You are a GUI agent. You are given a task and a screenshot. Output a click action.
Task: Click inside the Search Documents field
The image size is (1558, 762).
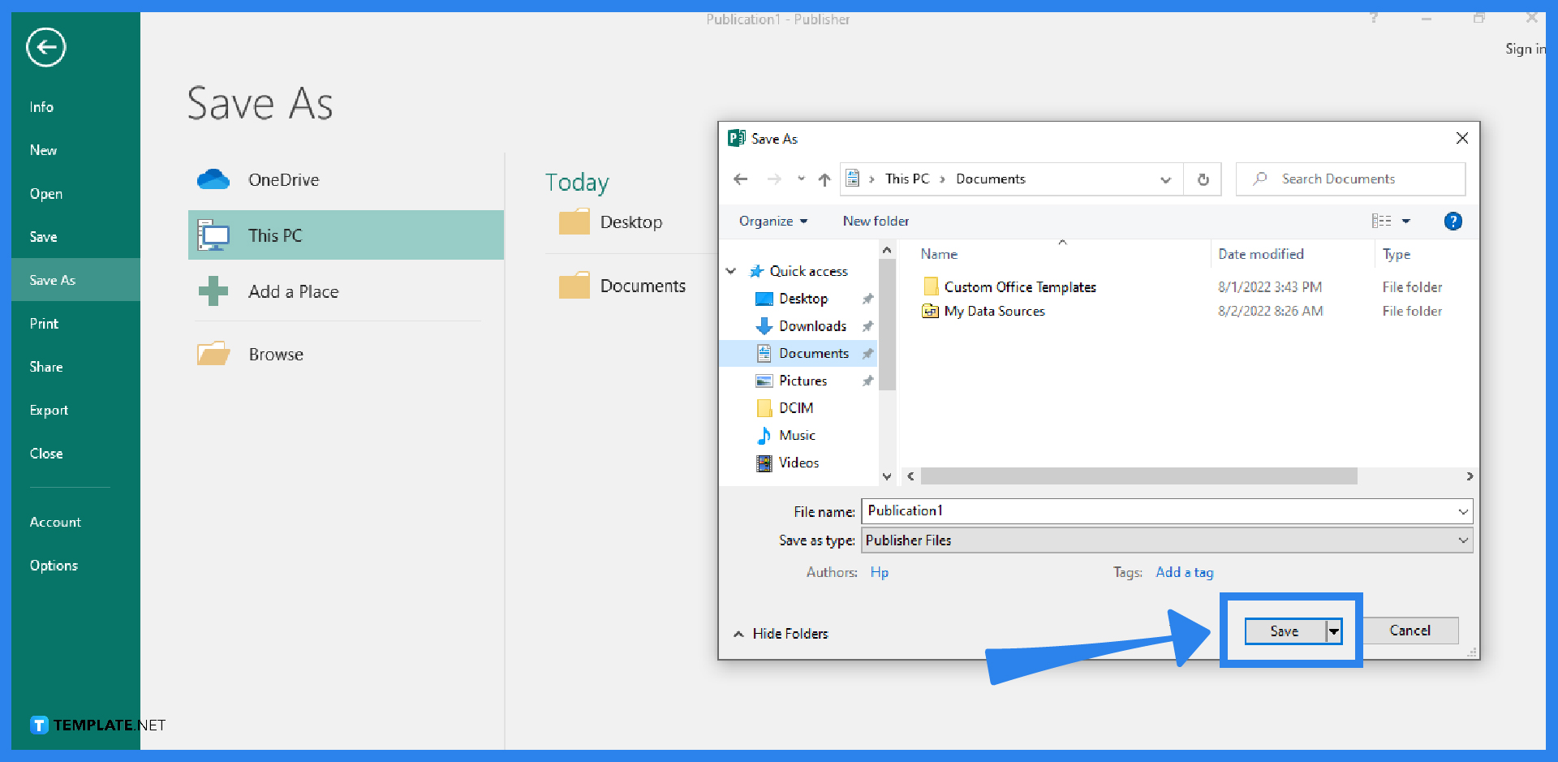tap(1350, 179)
